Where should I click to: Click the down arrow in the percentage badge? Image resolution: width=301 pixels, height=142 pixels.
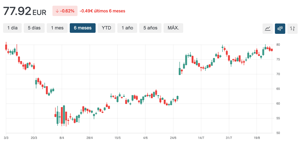57,11
